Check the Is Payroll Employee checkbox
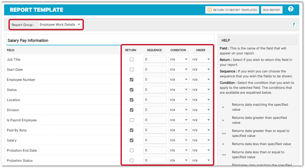 132,120
